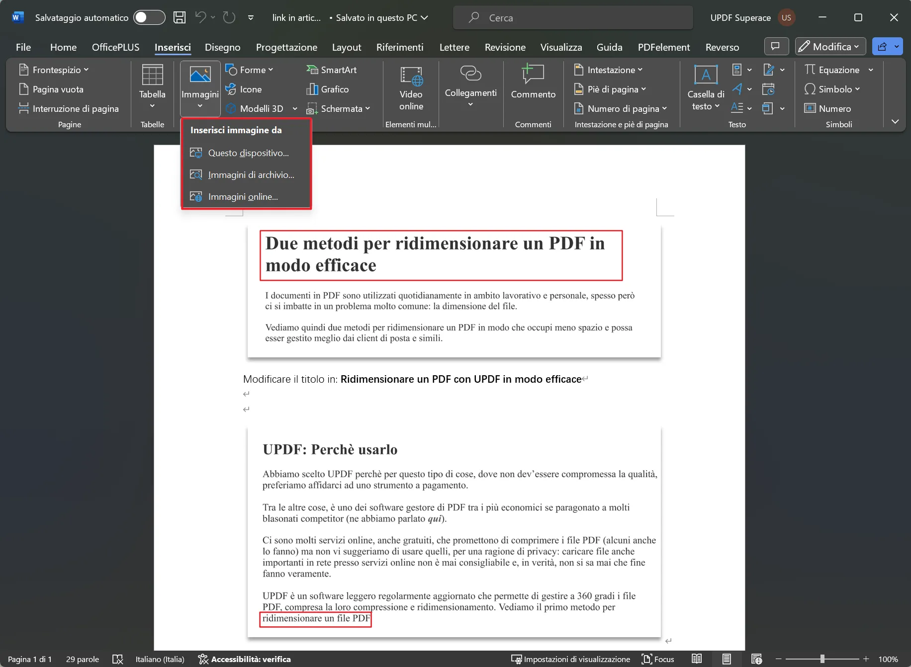Open the File menu tab
The width and height of the screenshot is (911, 667).
coord(23,47)
